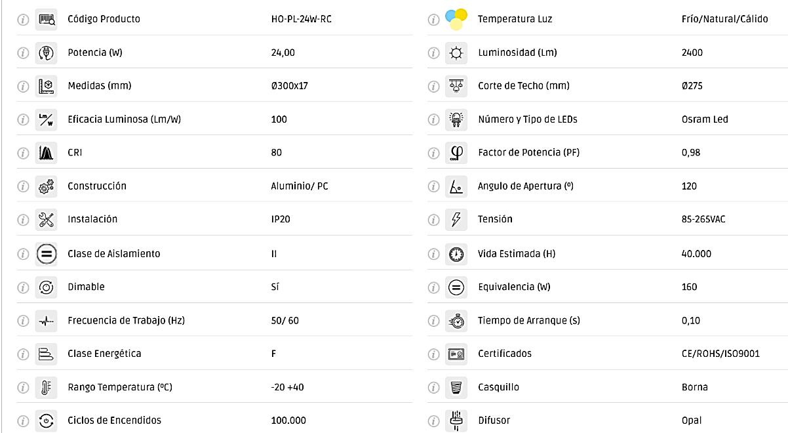The height and width of the screenshot is (433, 788).
Task: Click the HO-PL-24W-RC product code value
Action: pyautogui.click(x=301, y=19)
